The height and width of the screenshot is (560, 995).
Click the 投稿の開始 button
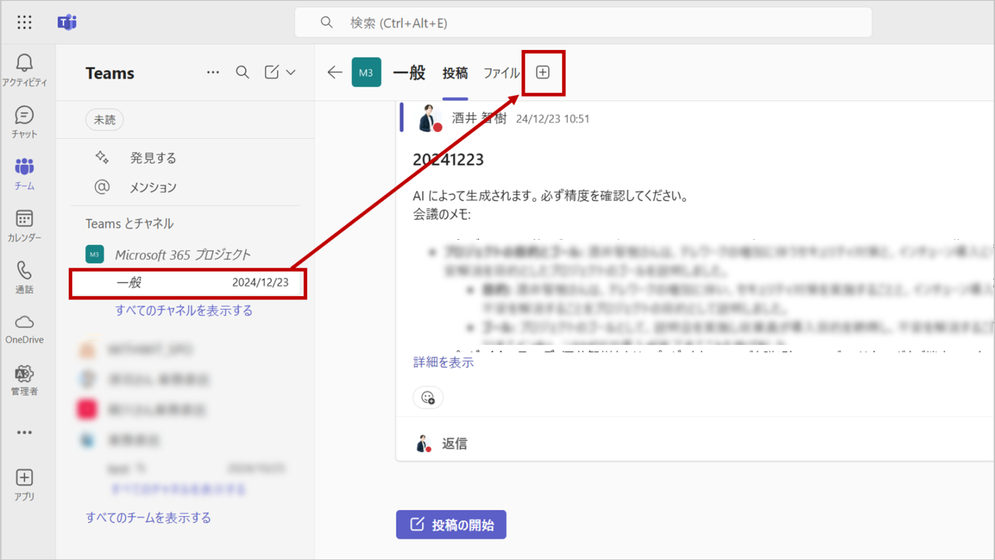[451, 525]
